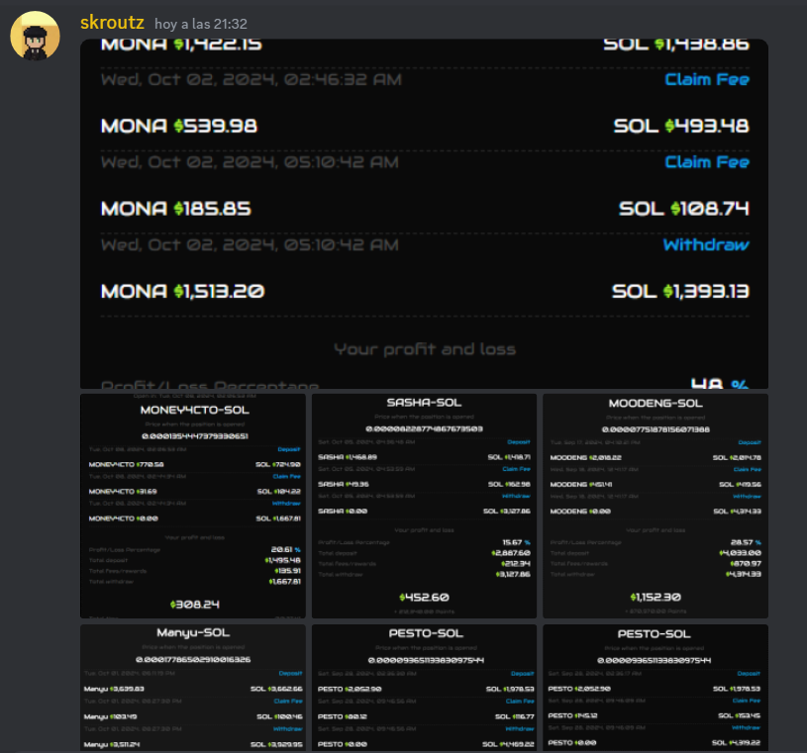Viewport: 807px width, 753px height.
Task: Click the 05:10:42 AM date beside Withdraw
Action: tap(250, 244)
